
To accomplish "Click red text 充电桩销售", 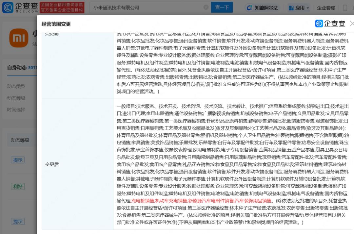I will tap(143, 201).
